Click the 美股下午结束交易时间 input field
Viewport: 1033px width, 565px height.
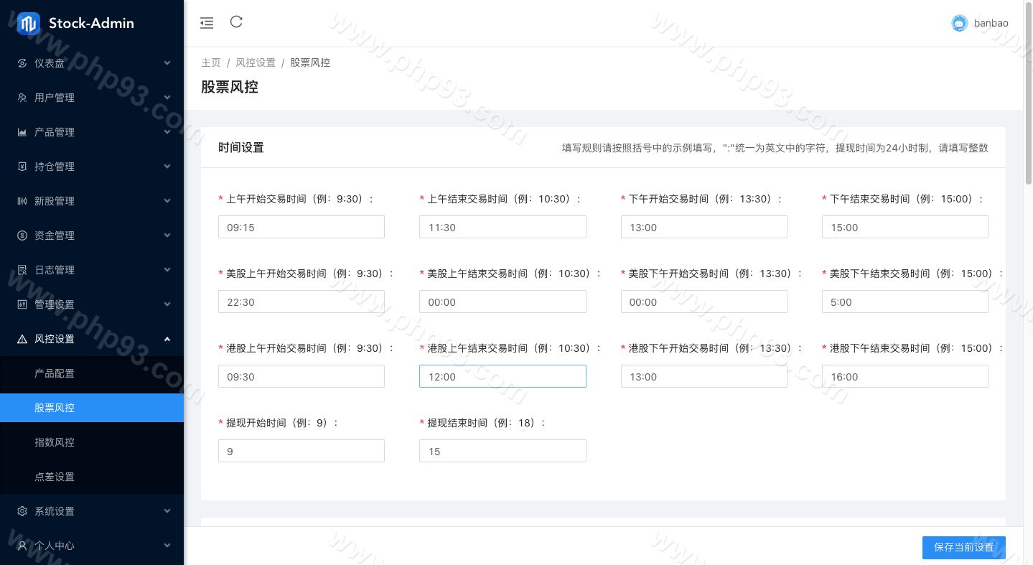[905, 302]
